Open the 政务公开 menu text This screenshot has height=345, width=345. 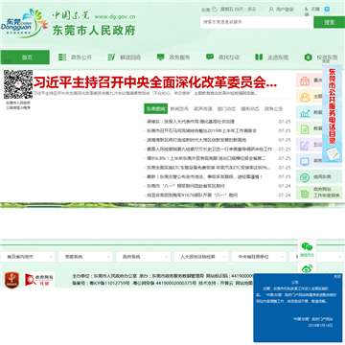point(81,57)
